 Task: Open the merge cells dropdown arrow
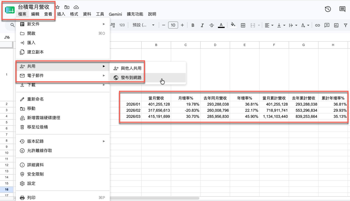point(259,25)
